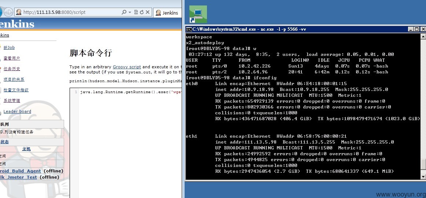Click the x2_autodeploy line in the terminal

(205, 43)
